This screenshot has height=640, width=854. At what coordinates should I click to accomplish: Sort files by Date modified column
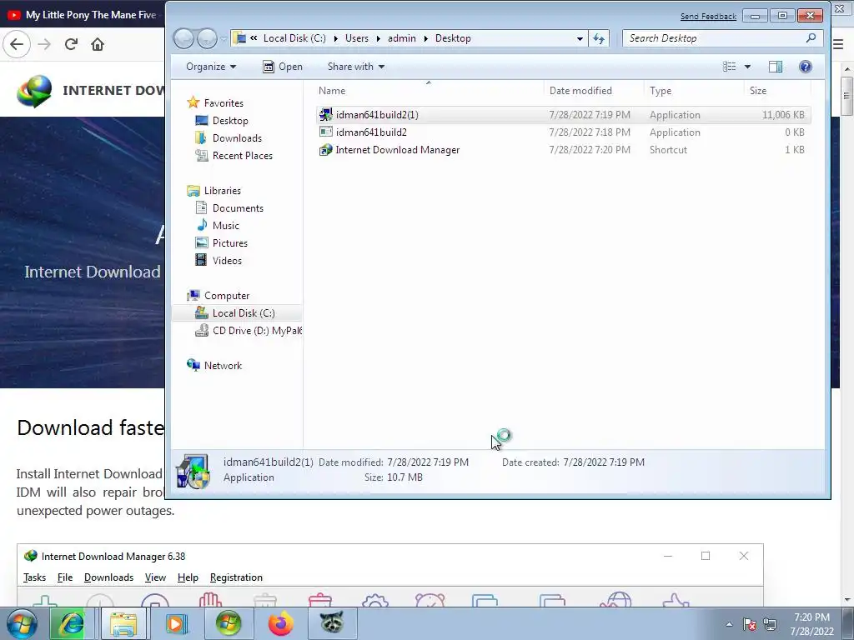(594, 90)
